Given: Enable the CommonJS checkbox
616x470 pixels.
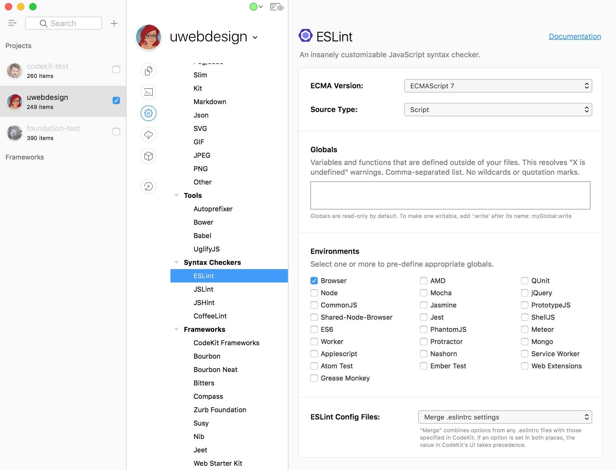Looking at the screenshot, I should coord(314,305).
